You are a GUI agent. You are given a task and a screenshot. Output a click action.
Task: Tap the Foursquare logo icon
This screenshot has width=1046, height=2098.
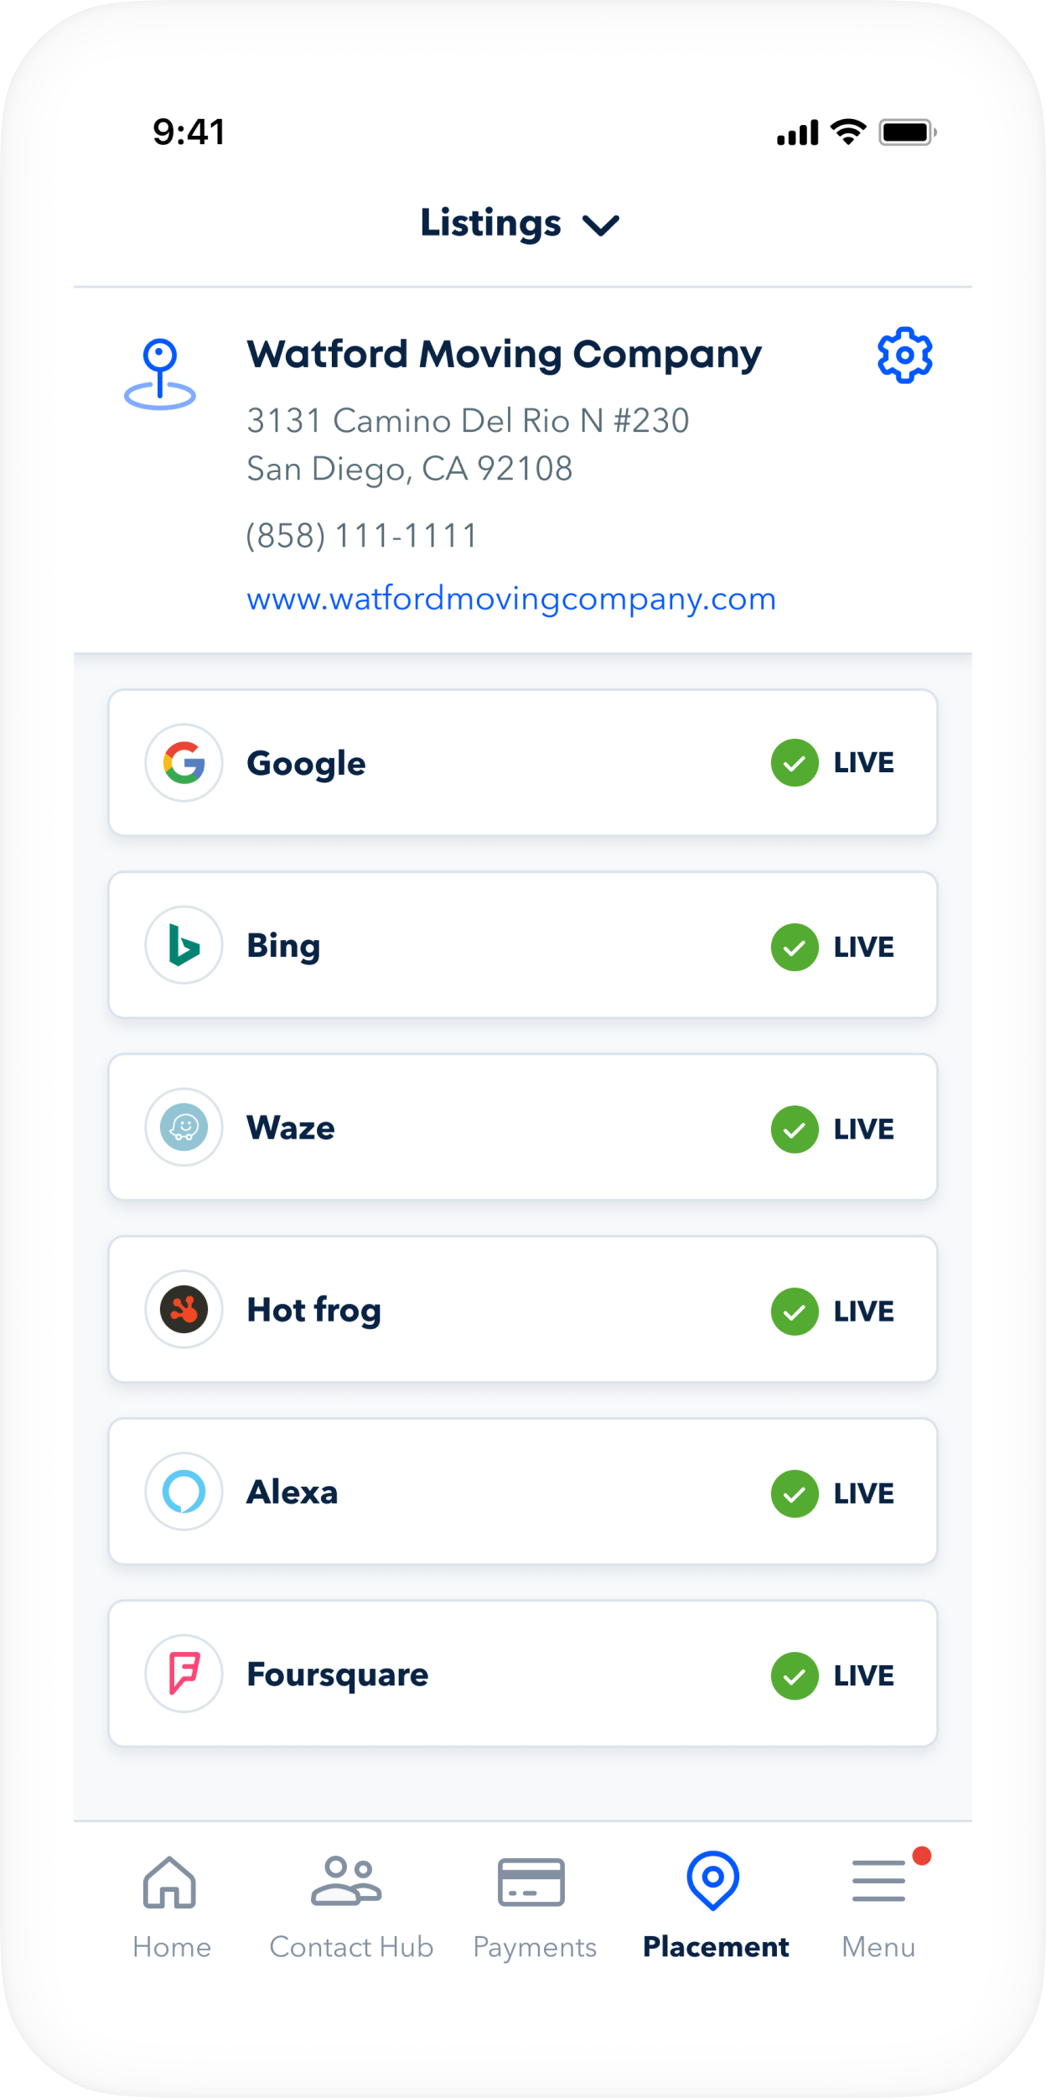tap(184, 1674)
